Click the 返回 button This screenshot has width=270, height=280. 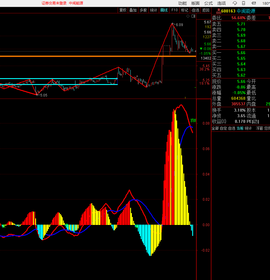(206, 10)
